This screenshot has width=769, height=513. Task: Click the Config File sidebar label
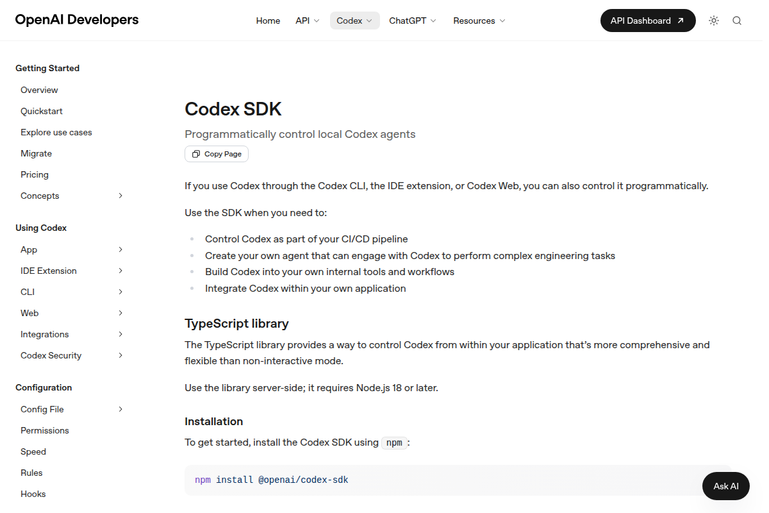(42, 409)
